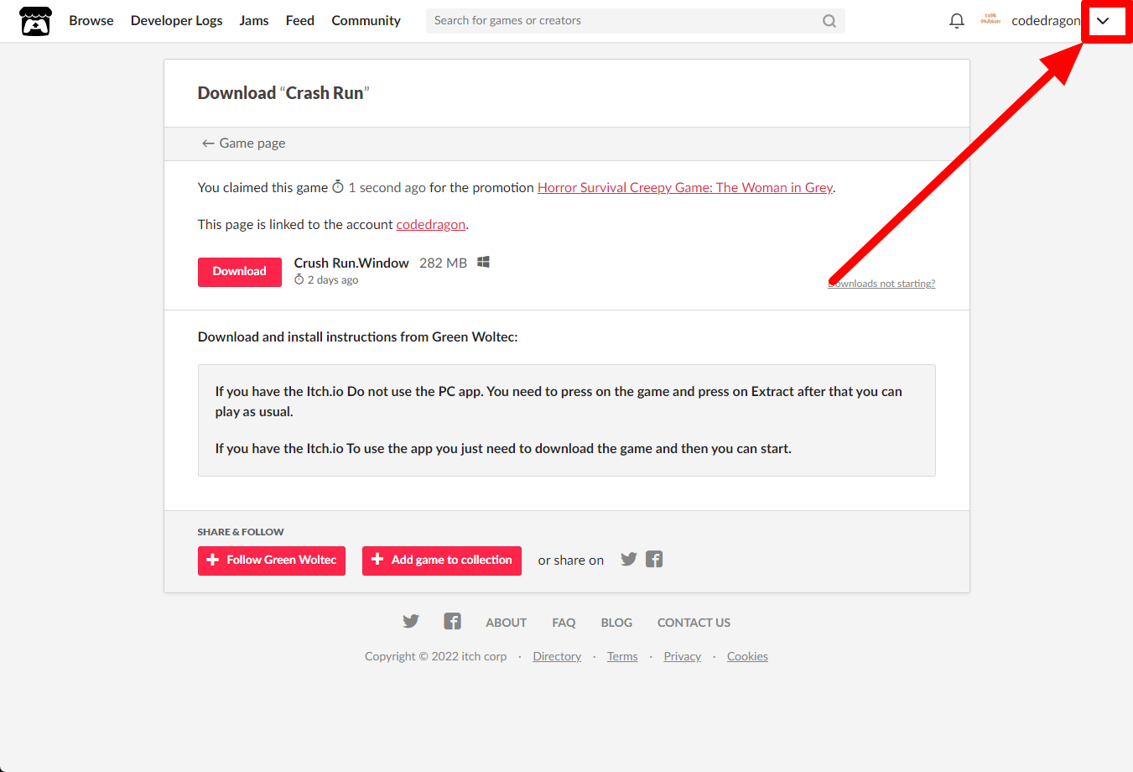The height and width of the screenshot is (772, 1133).
Task: Click the search magnifier icon
Action: tap(829, 21)
